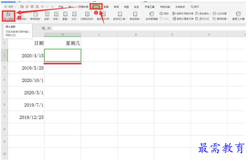The width and height of the screenshot is (248, 161).
Task: Click the print icon in quick toolbar
Action: pyautogui.click(x=32, y=7)
